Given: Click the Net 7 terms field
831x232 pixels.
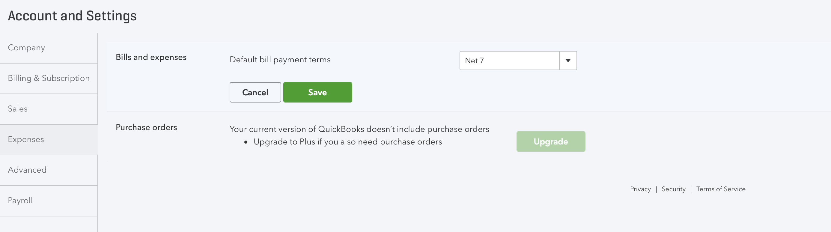Looking at the screenshot, I should coord(509,61).
